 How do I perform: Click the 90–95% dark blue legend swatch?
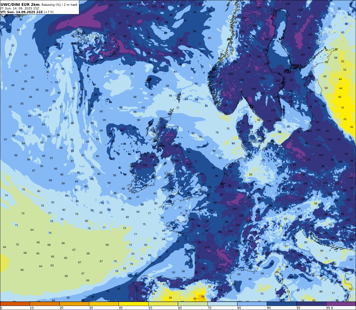point(281,304)
